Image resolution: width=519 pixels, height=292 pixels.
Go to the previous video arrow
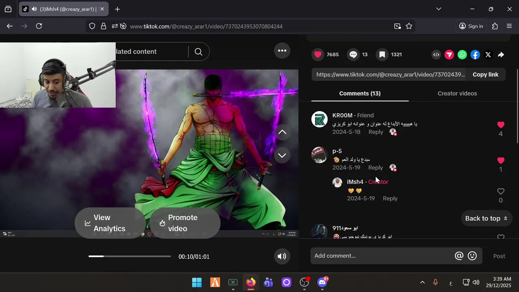282,132
